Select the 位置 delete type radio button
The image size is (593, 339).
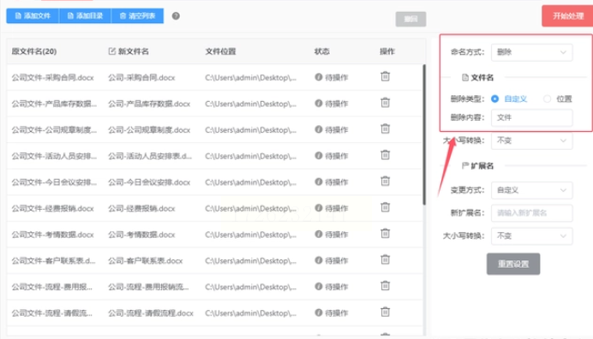(x=547, y=99)
